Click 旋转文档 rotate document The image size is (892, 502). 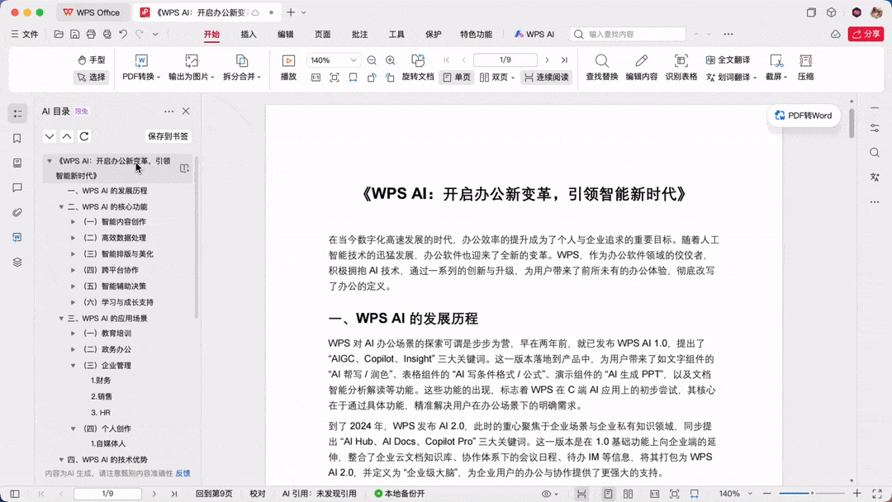tap(418, 68)
